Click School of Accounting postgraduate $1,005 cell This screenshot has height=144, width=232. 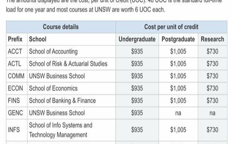point(178,52)
